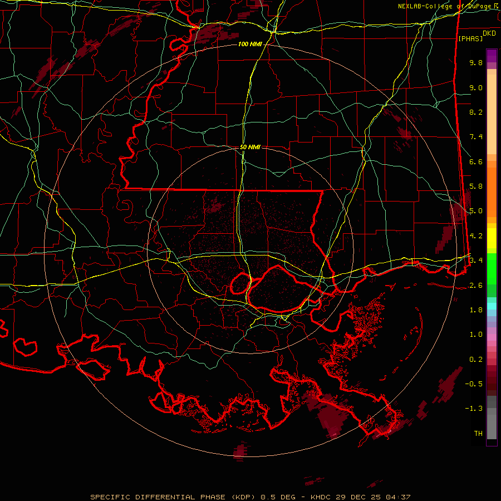This screenshot has height=501, width=501.
Task: Click the "100 NMI" range ring label
Action: [x=250, y=44]
